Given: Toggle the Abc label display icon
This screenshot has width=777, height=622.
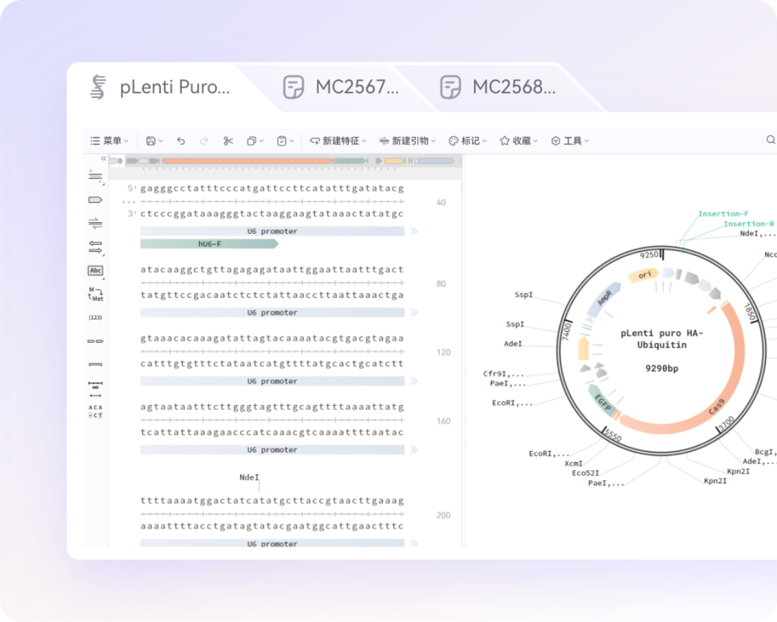Looking at the screenshot, I should pos(95,270).
